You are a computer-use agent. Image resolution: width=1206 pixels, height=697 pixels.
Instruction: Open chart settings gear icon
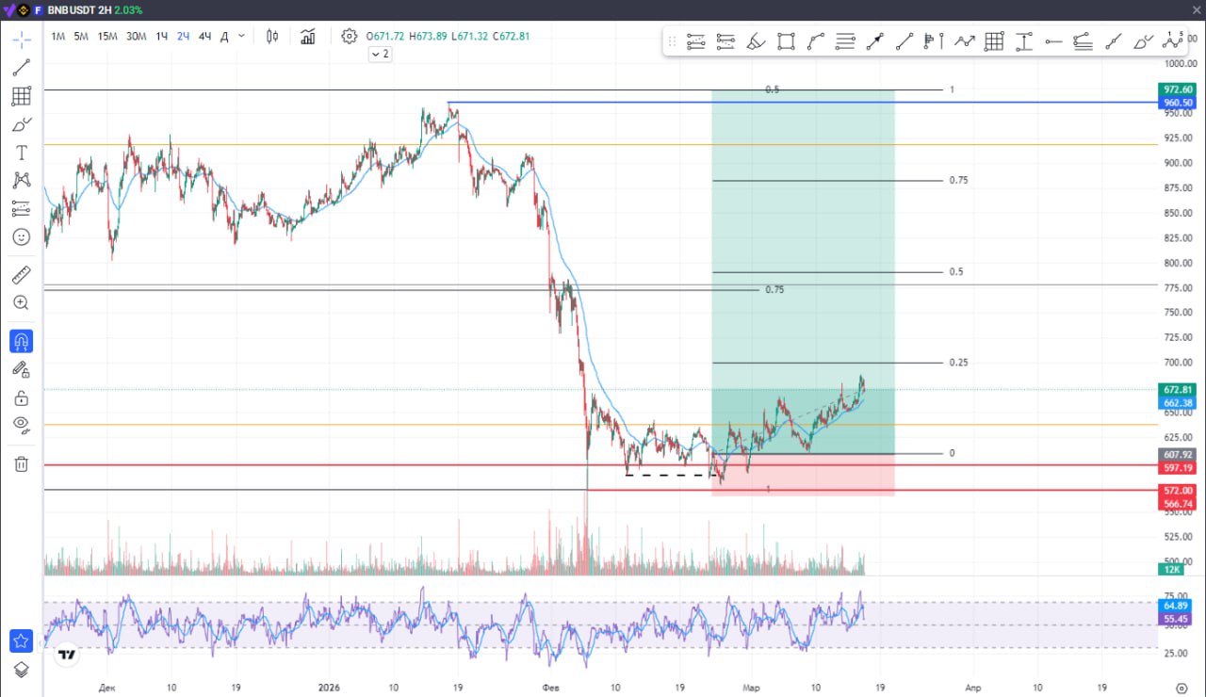pyautogui.click(x=350, y=37)
